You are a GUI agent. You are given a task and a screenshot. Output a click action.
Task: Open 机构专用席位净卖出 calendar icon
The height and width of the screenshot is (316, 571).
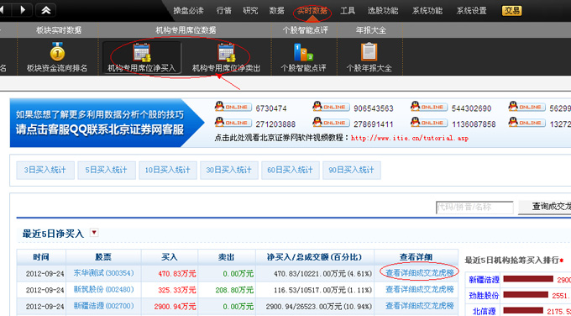[226, 52]
